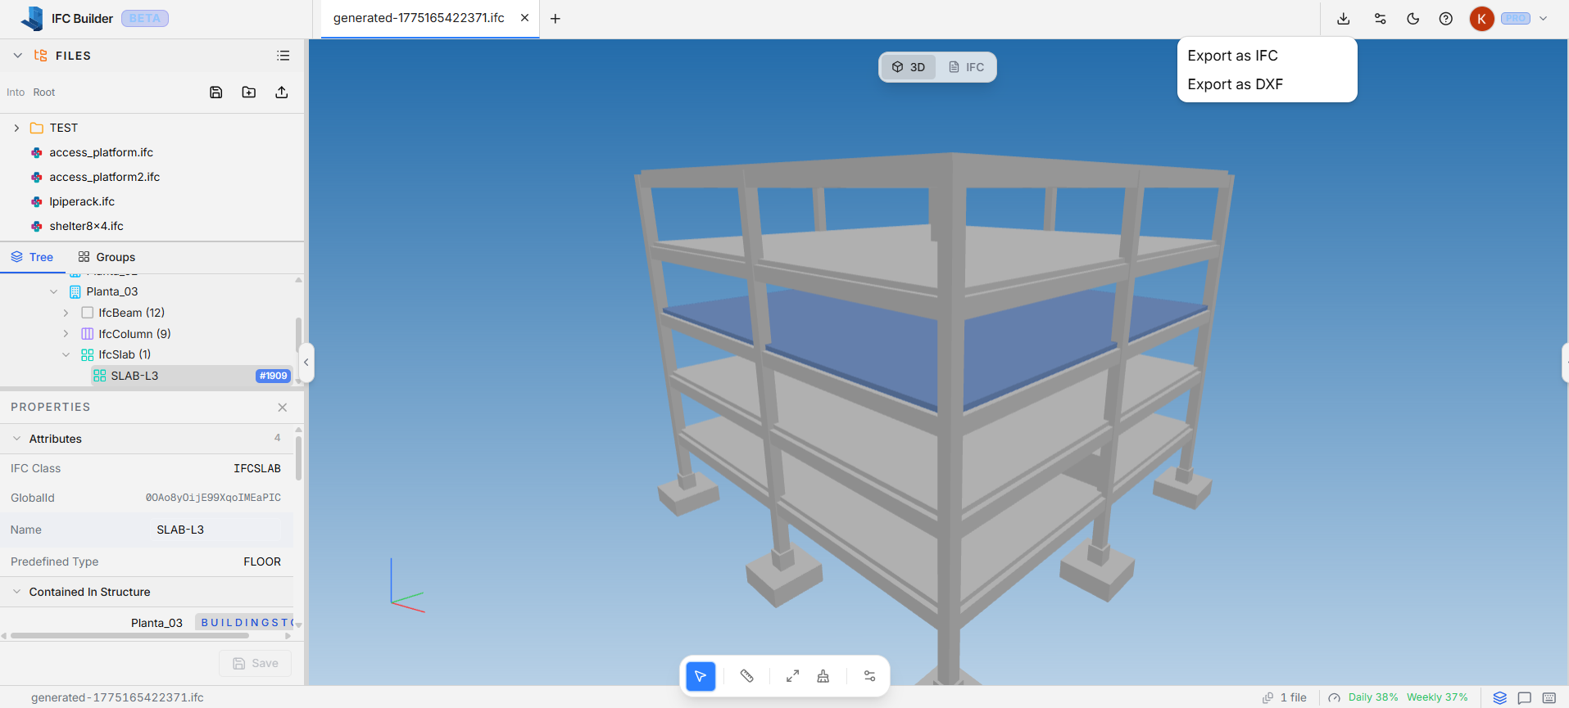Switch to IFC text view

[x=967, y=67]
